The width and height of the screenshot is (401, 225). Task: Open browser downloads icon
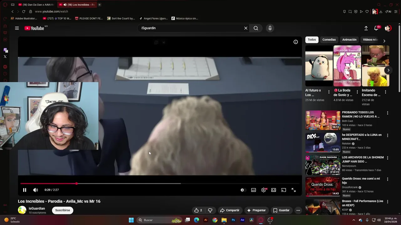[381, 12]
